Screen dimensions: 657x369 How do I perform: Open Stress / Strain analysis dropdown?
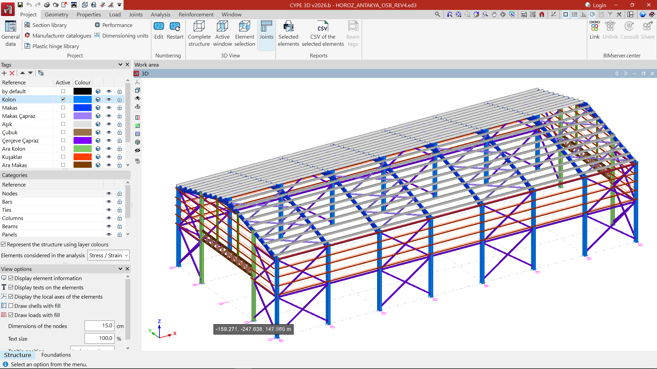point(108,255)
